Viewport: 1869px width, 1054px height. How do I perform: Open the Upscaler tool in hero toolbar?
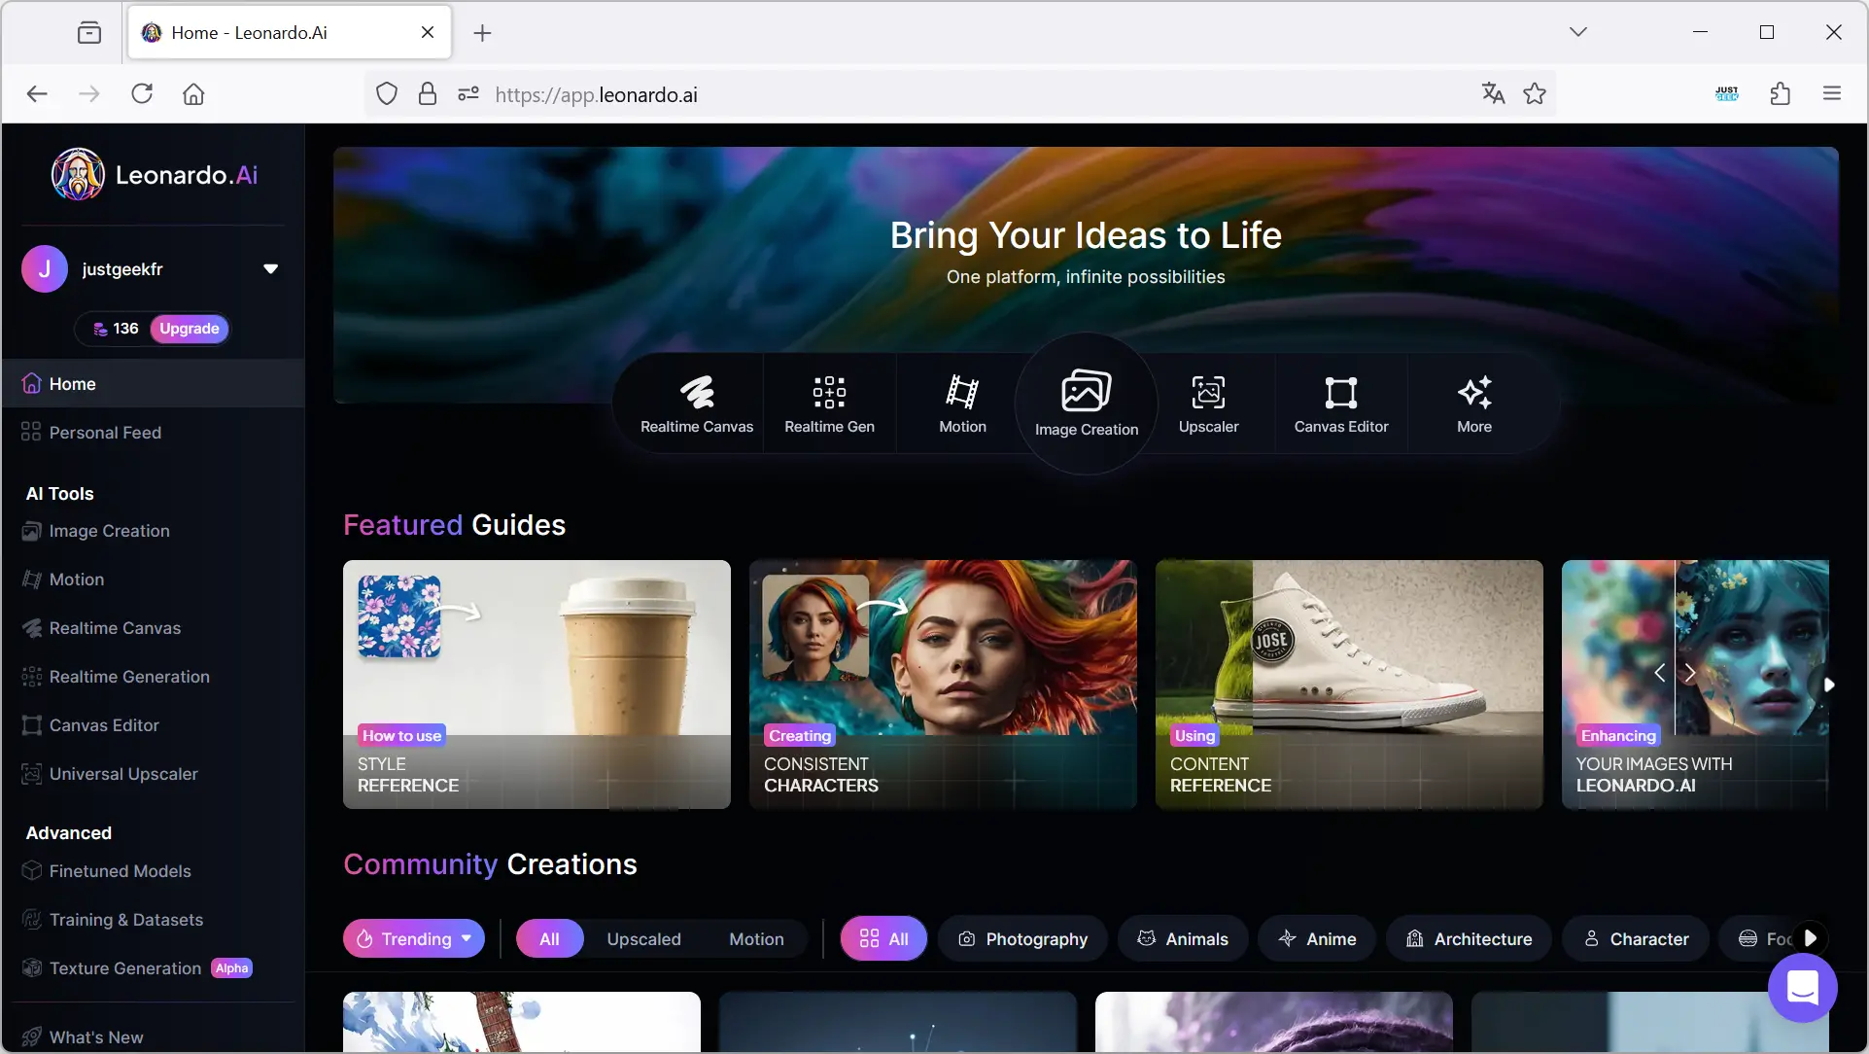pyautogui.click(x=1208, y=404)
